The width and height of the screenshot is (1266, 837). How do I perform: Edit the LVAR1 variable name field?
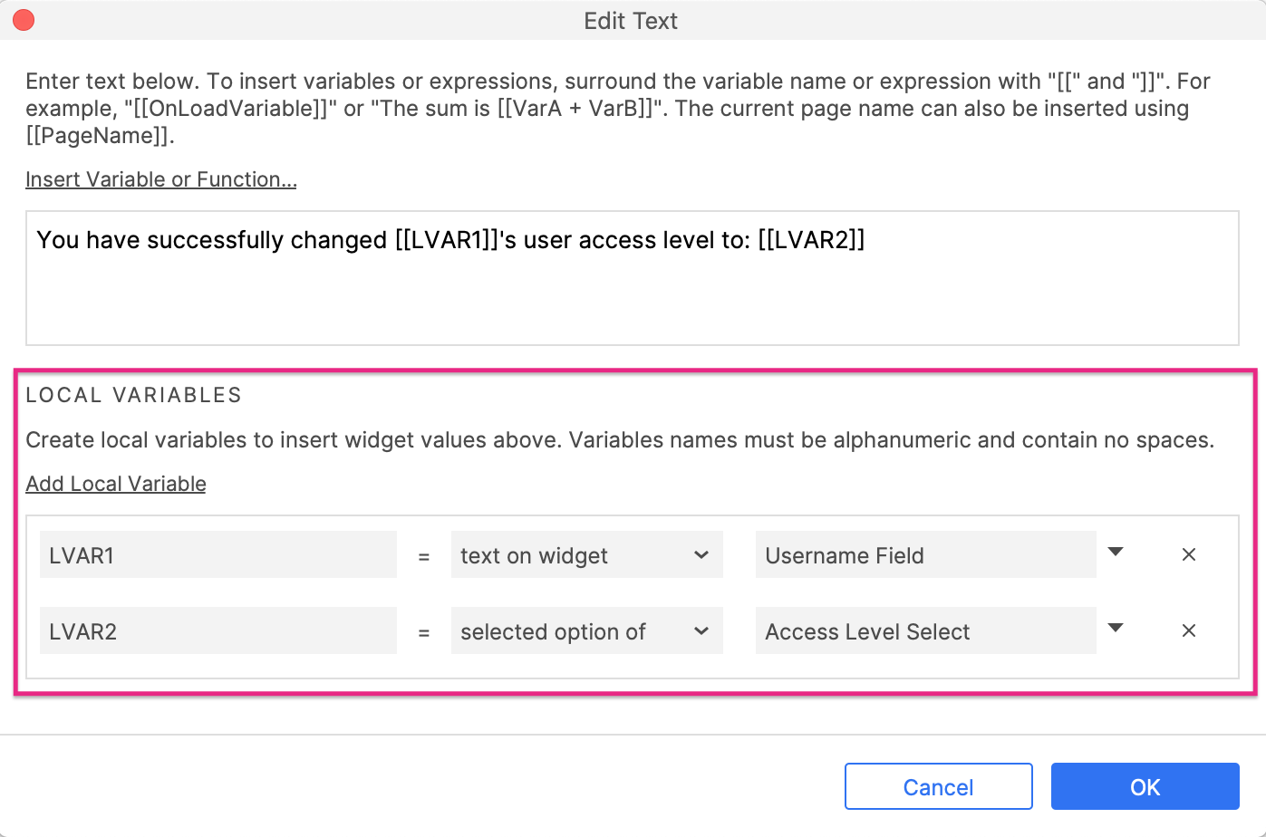[x=217, y=555]
